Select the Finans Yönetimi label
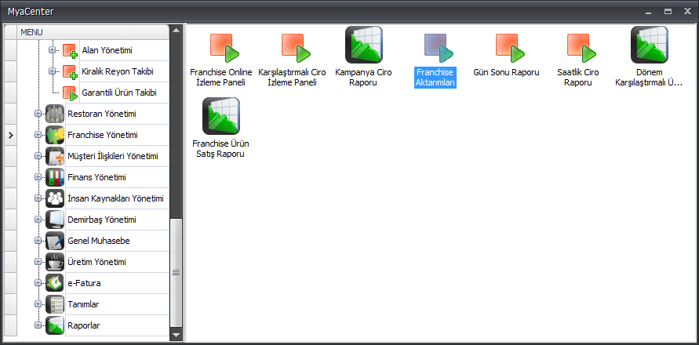This screenshot has width=699, height=345. (x=96, y=177)
